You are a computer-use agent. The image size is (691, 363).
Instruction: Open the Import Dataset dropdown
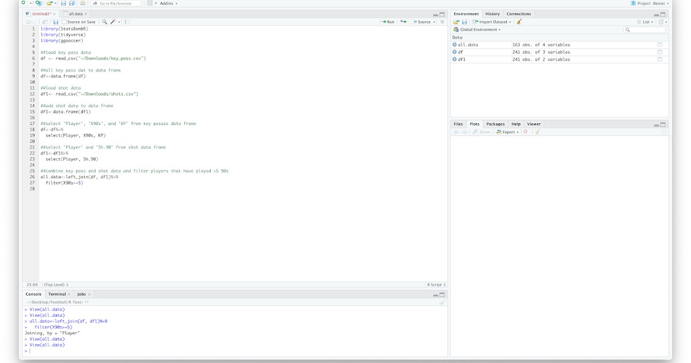(493, 21)
